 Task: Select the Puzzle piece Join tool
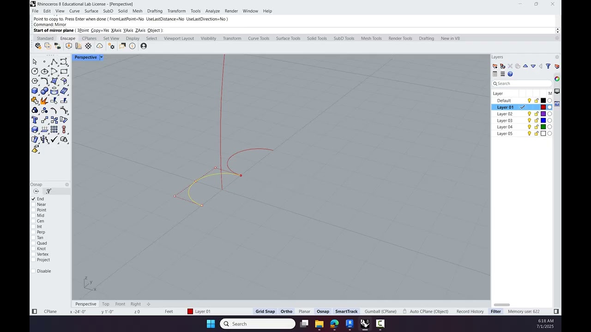tap(35, 101)
